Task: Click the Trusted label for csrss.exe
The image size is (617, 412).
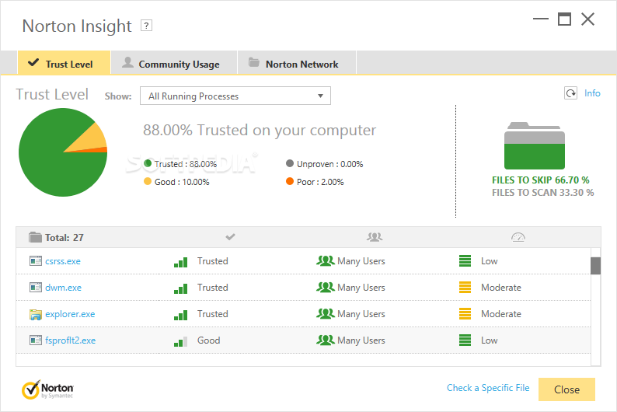Action: 212,261
